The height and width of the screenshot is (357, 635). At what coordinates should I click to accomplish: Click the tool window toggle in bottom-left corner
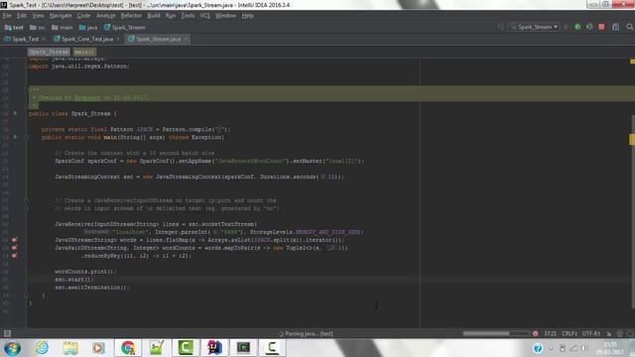tap(7, 333)
